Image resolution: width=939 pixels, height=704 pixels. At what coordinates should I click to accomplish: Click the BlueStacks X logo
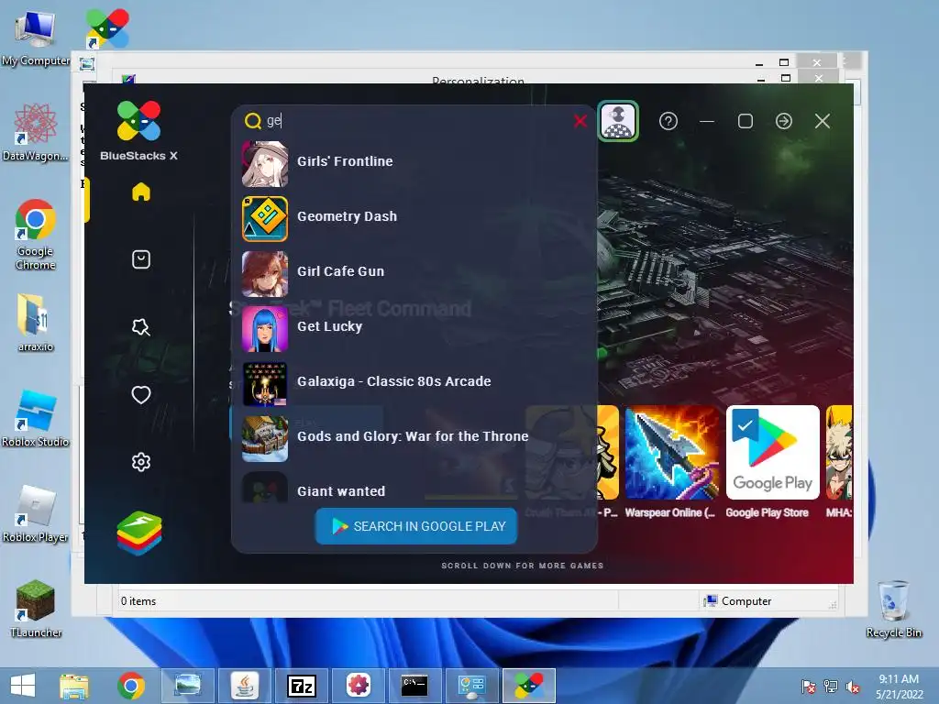tap(139, 130)
